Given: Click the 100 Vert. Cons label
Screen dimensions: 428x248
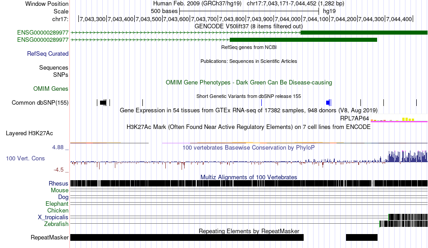Looking at the screenshot, I should pos(25,159).
